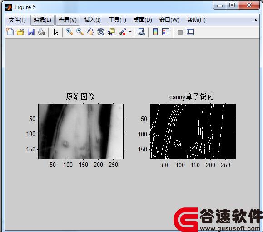Insert a colorbar from the toolbar
The image size is (263, 232).
click(155, 32)
